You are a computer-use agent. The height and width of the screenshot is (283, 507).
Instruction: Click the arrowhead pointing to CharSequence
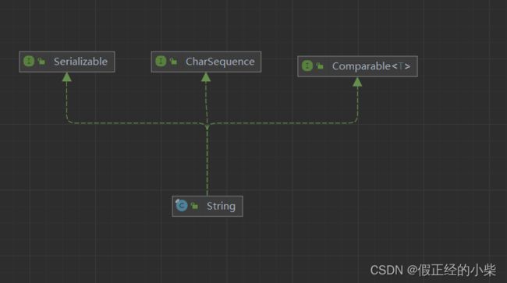tap(206, 77)
